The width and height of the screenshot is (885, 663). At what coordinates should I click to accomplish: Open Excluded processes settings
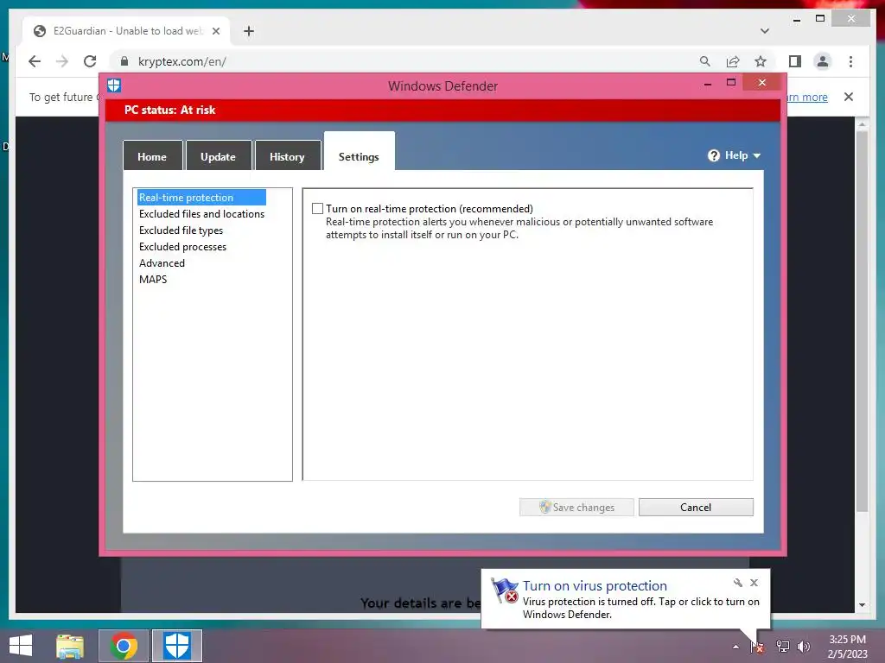(183, 246)
